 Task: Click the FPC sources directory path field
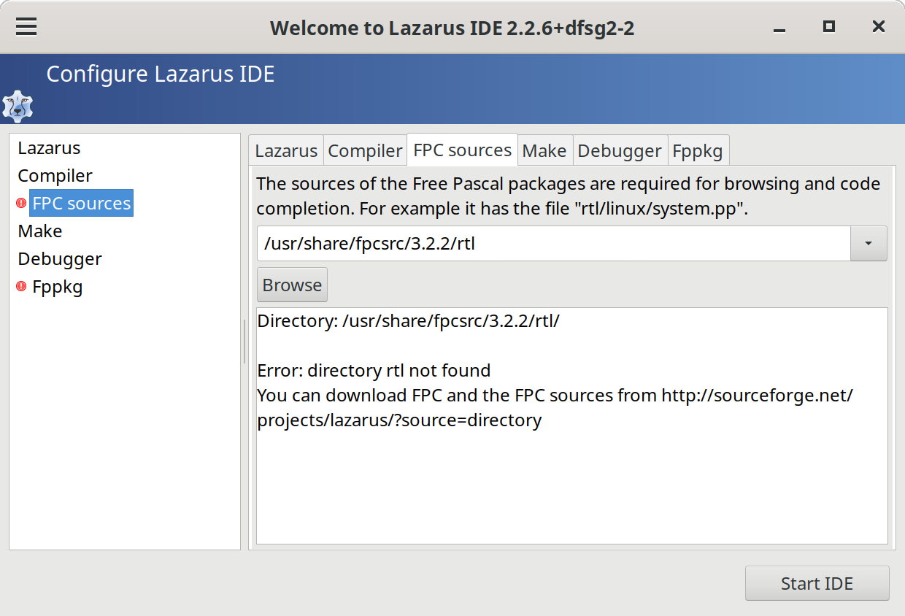pyautogui.click(x=553, y=244)
